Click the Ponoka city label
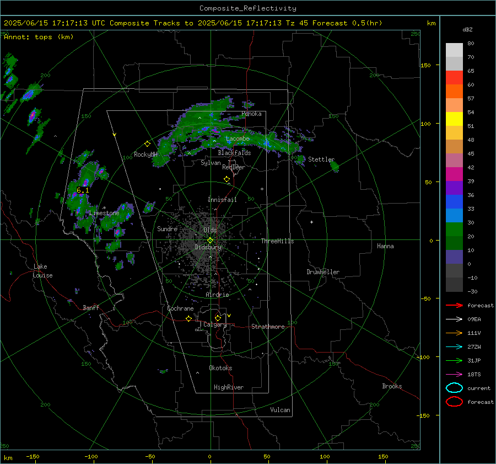496x464 pixels. tap(251, 114)
